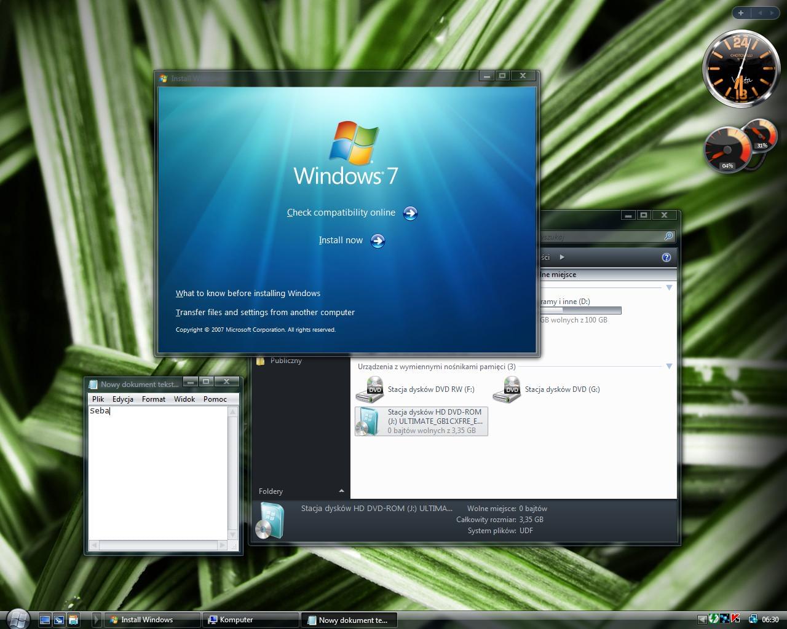Open the Publiczny folder in Komputer sidebar

(x=286, y=361)
